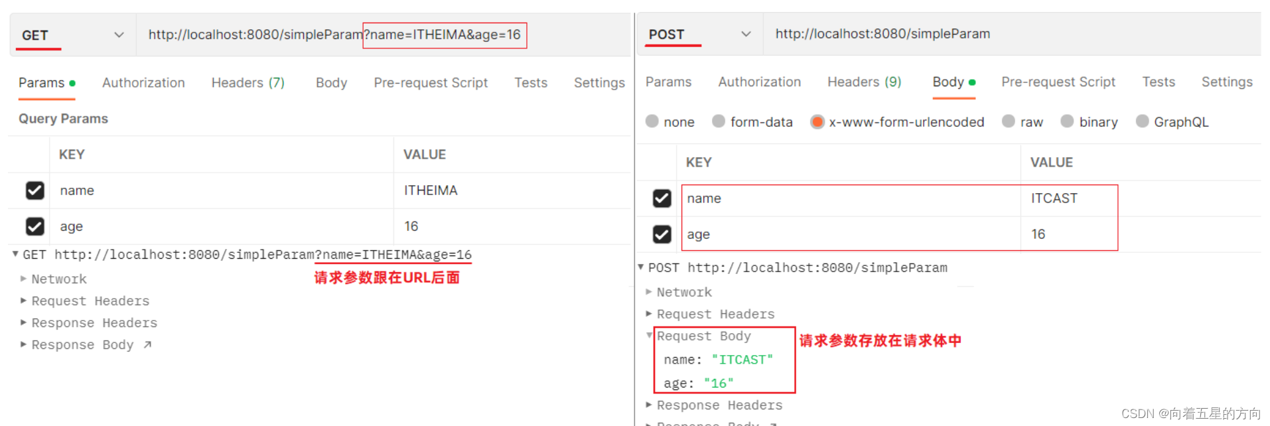Choose the GraphQL body option
1270x426 pixels.
pyautogui.click(x=1143, y=121)
